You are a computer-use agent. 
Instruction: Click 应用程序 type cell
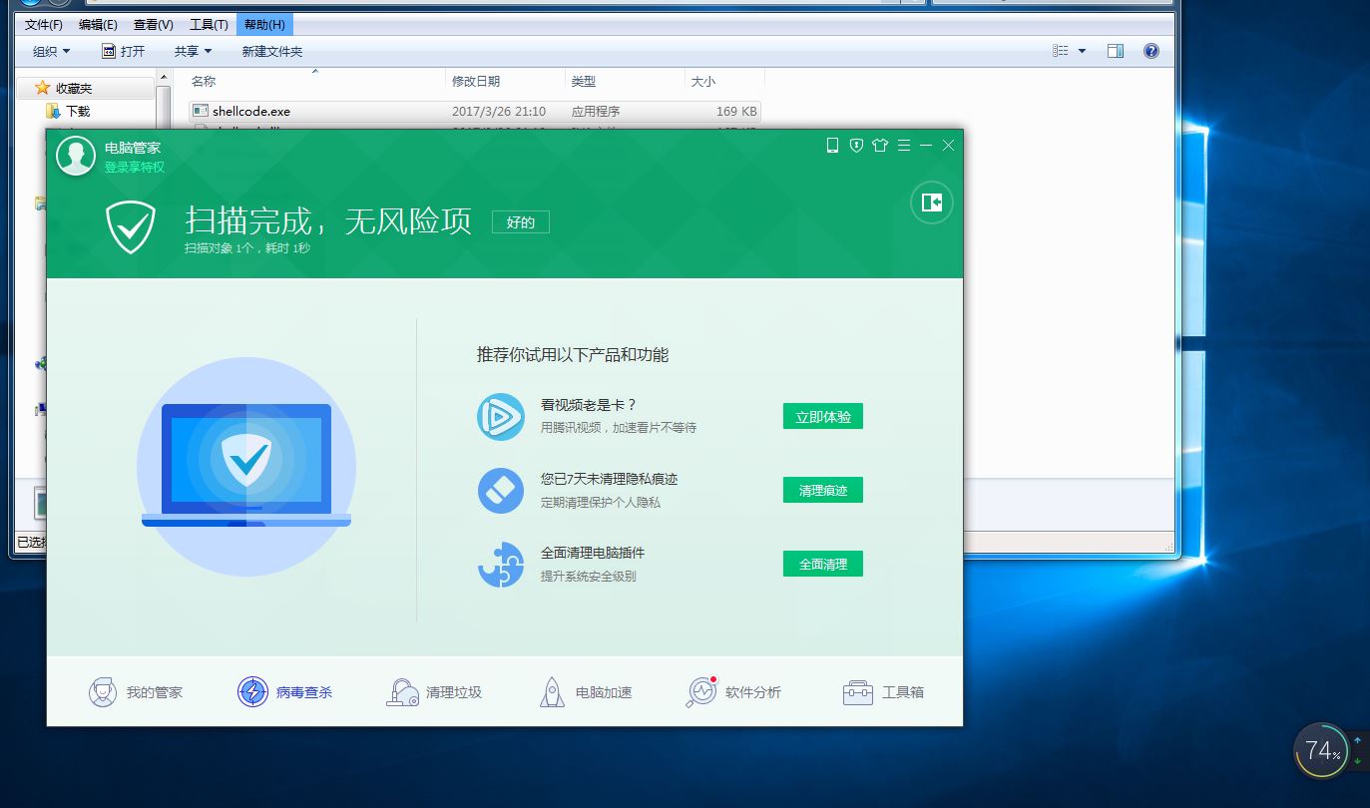[x=596, y=112]
